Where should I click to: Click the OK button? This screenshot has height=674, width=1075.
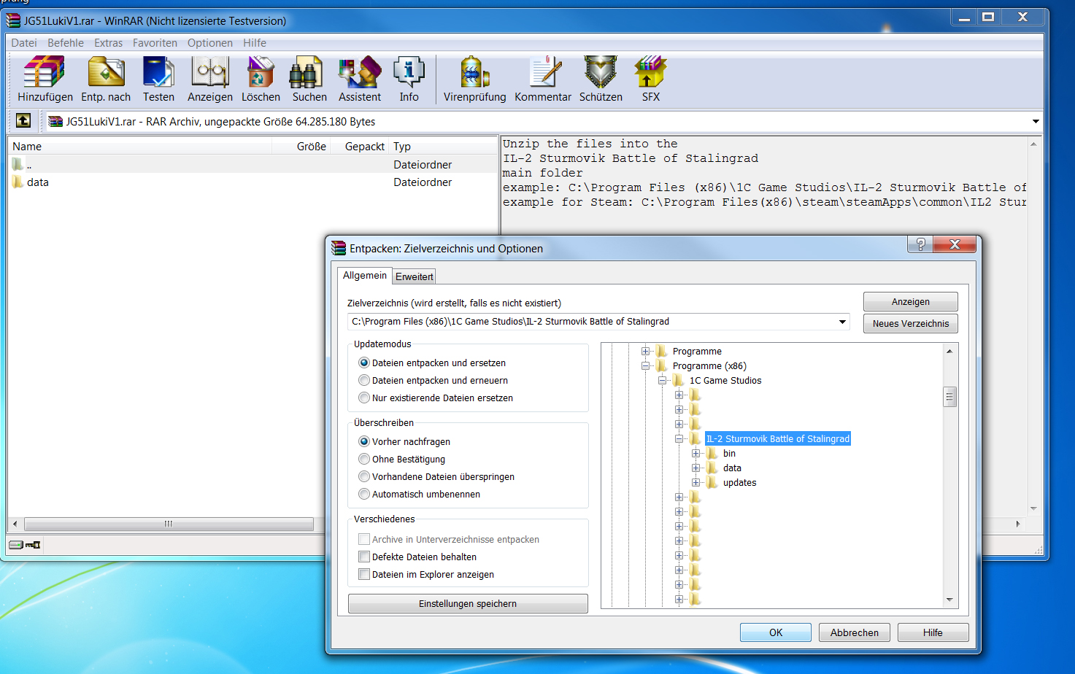776,632
